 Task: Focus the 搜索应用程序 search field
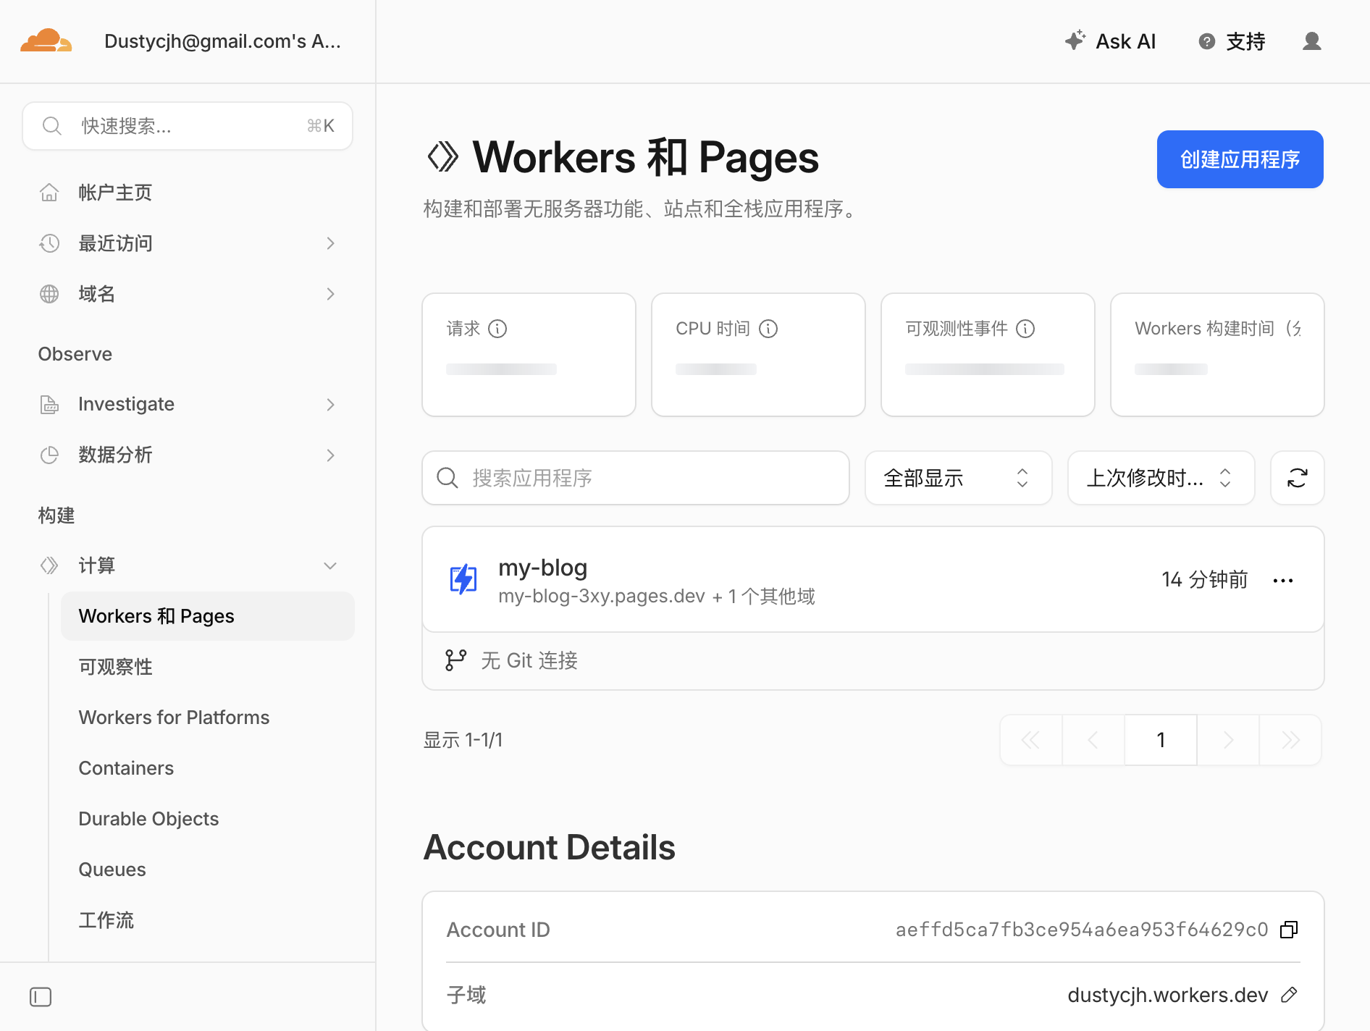(x=636, y=478)
